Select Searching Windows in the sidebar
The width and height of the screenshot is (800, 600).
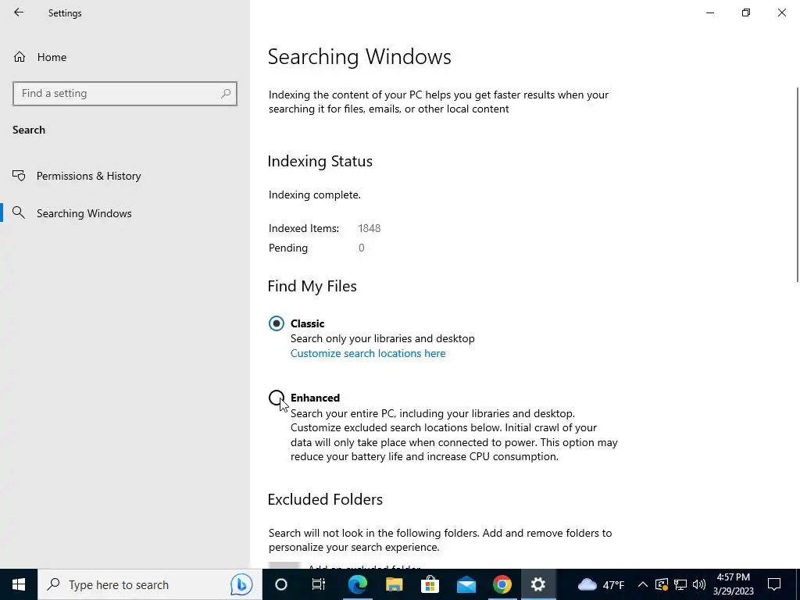tap(73, 213)
